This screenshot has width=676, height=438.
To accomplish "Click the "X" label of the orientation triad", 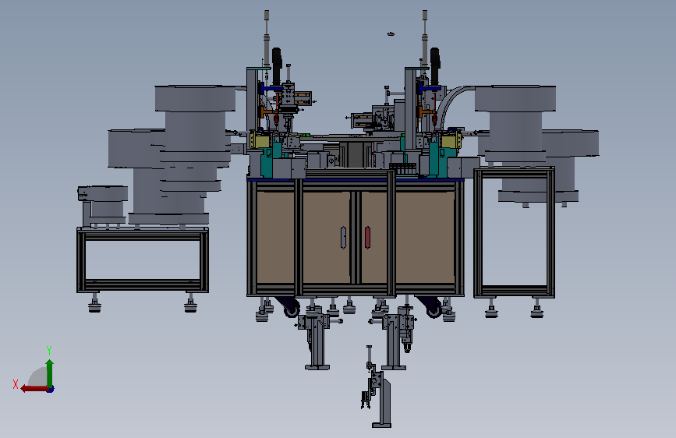I will [16, 384].
